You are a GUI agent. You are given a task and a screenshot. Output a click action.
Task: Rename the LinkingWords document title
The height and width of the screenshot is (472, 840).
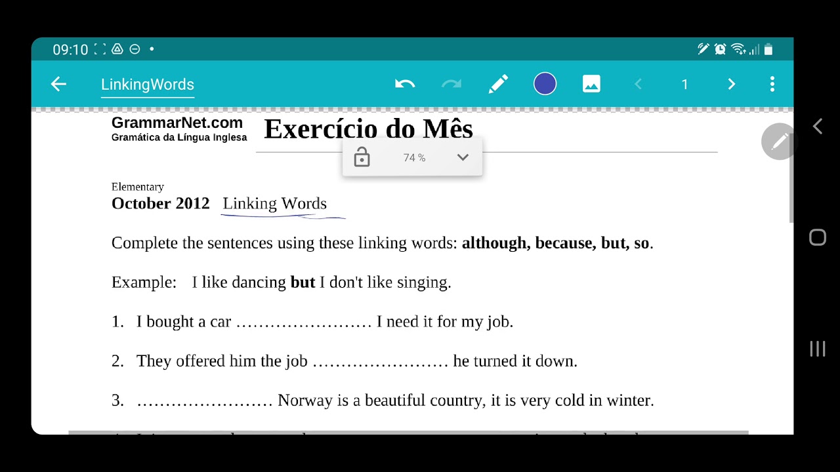[x=148, y=85]
